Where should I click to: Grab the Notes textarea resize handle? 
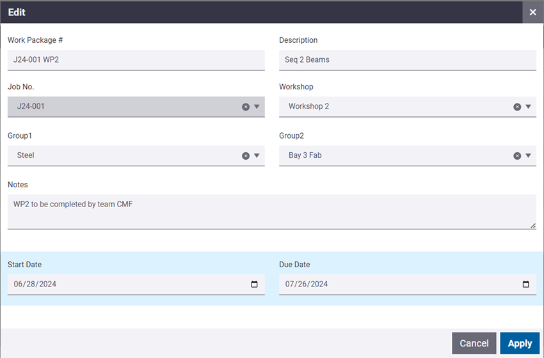click(532, 225)
